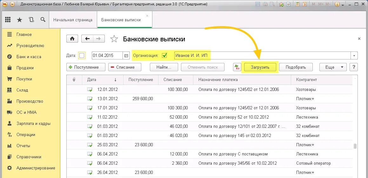Toggle the Организация filter checkbox
This screenshot has height=178, width=368.
pos(164,56)
